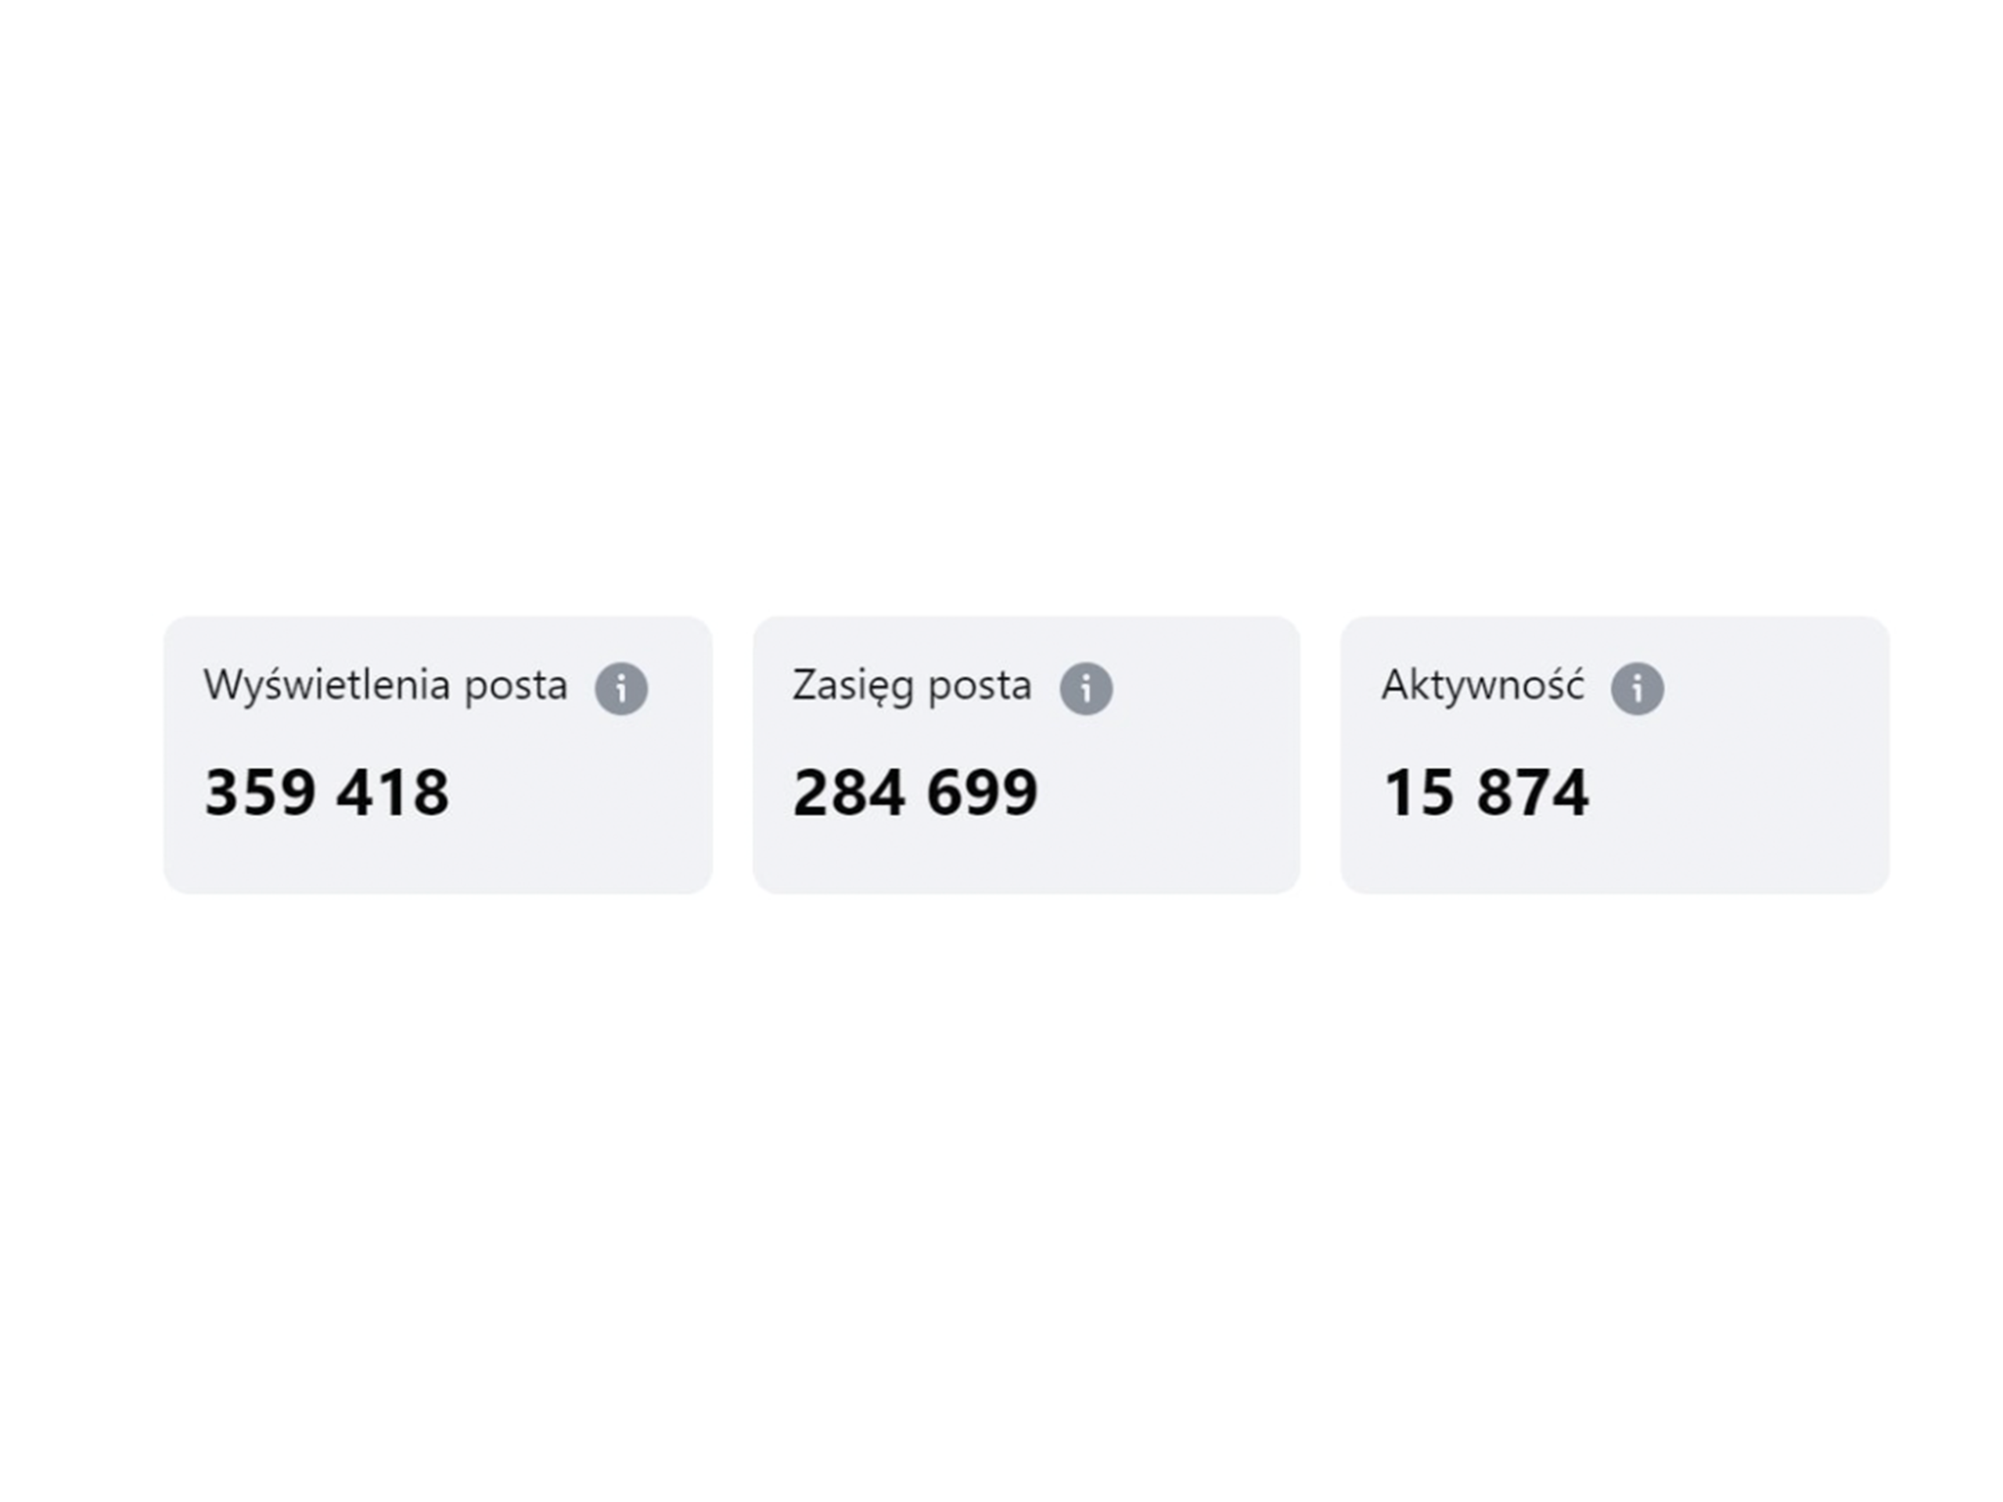Click the digits "874" in activity count

click(x=1532, y=792)
